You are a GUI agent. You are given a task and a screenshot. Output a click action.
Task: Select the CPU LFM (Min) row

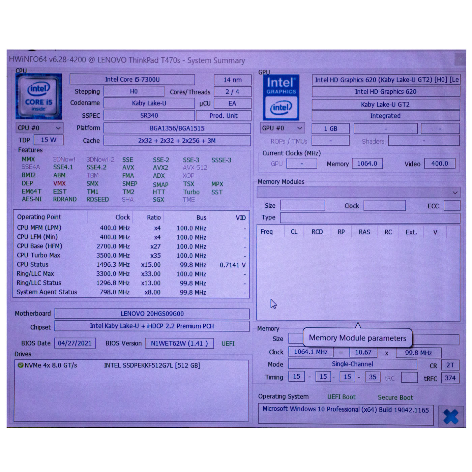point(131,237)
